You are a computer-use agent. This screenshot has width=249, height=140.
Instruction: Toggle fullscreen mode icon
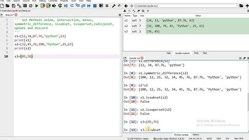[107, 6]
